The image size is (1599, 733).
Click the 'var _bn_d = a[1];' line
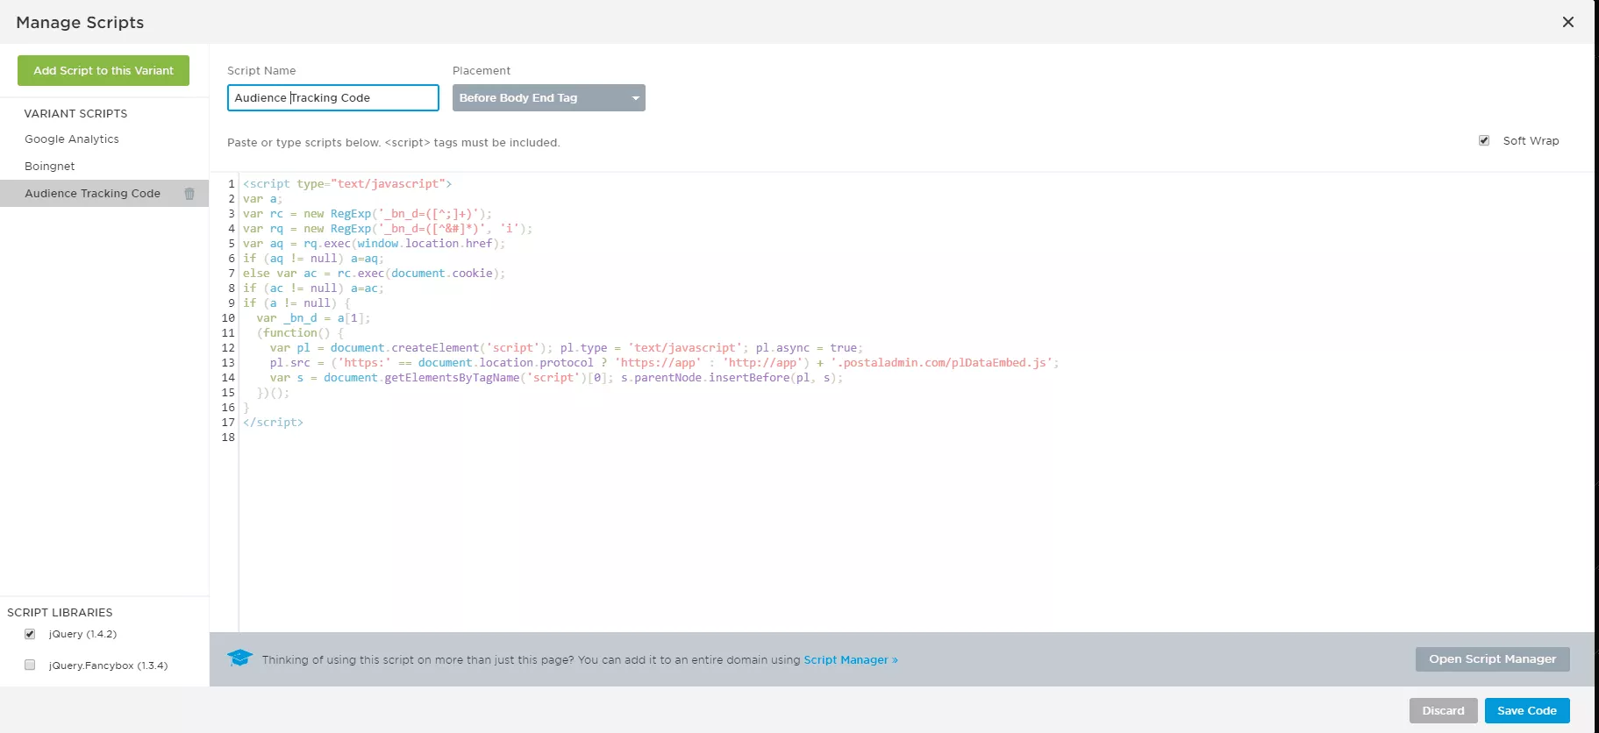click(313, 318)
